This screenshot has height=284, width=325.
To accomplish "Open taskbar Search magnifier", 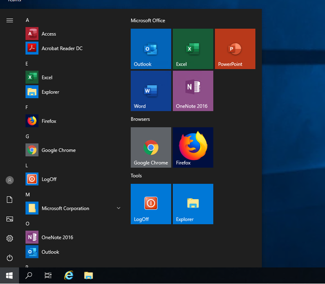I will [x=29, y=275].
